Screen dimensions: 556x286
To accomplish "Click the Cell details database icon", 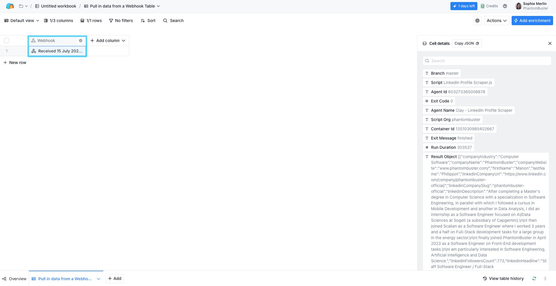I will point(425,43).
